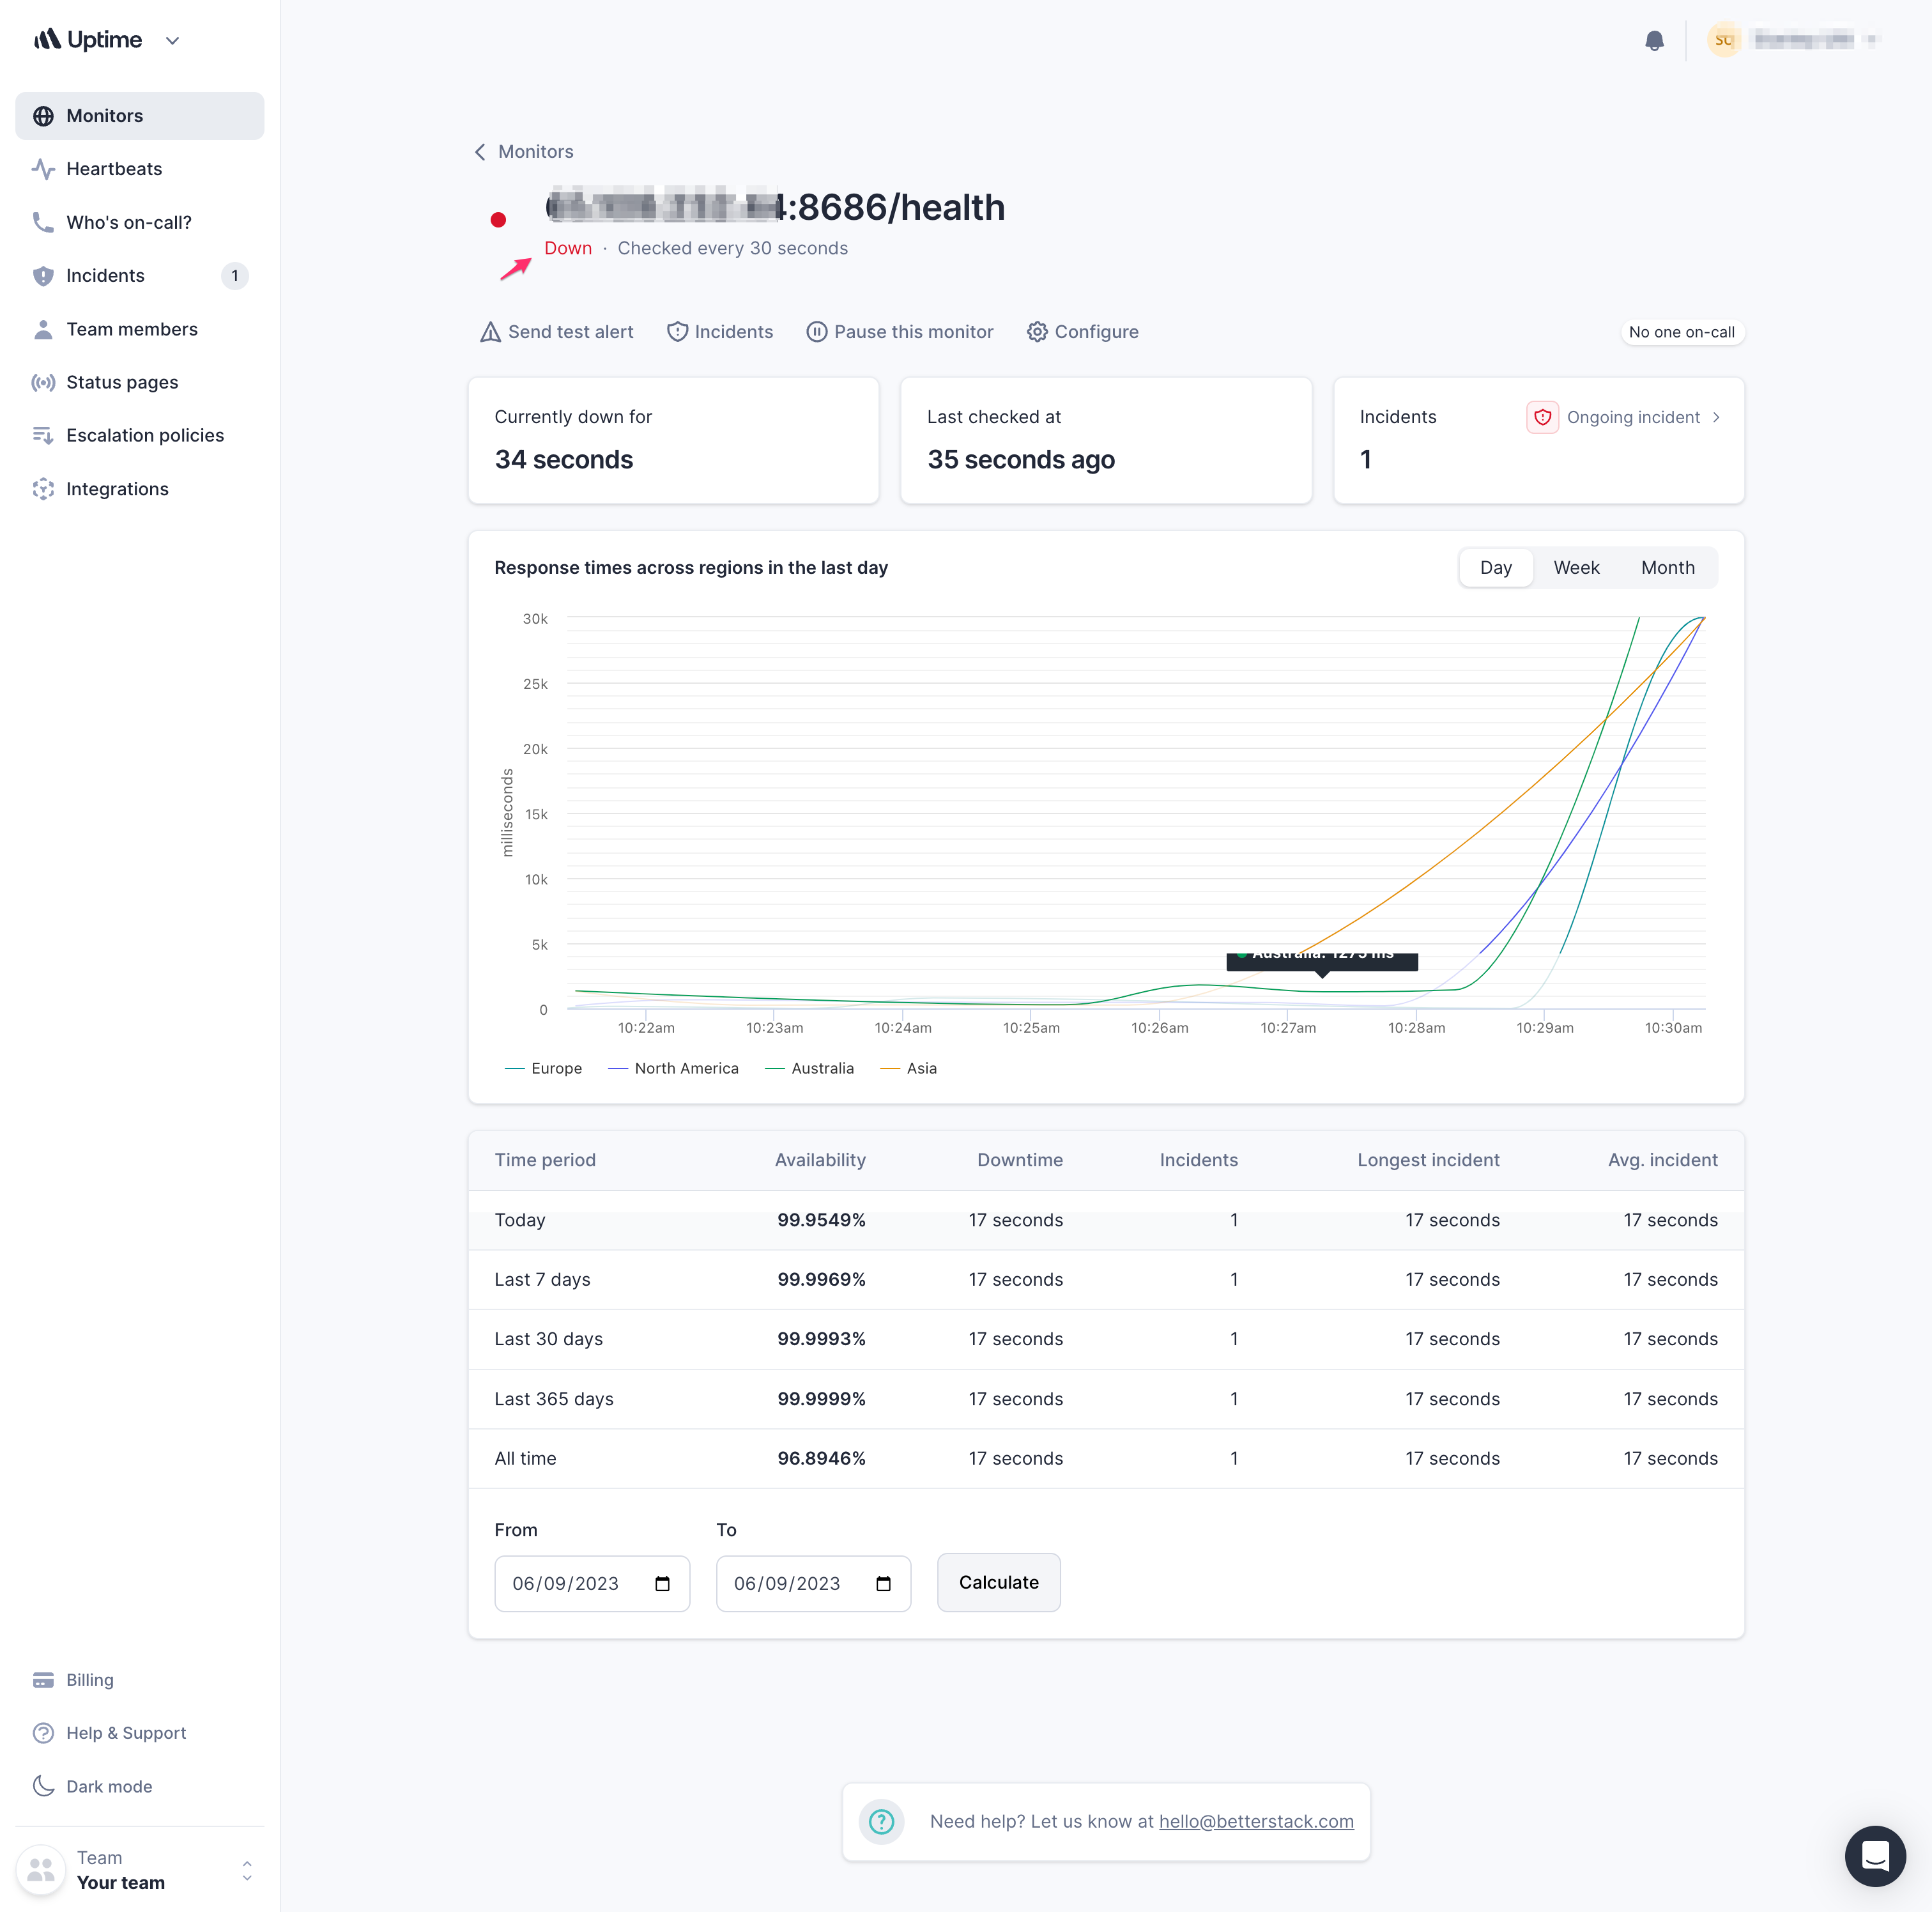
Task: Click the Billing card icon
Action: [x=43, y=1680]
